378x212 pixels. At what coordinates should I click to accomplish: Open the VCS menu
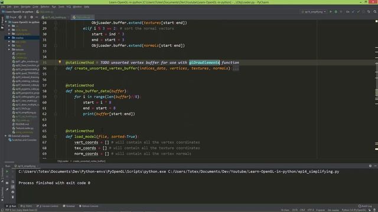click(69, 6)
